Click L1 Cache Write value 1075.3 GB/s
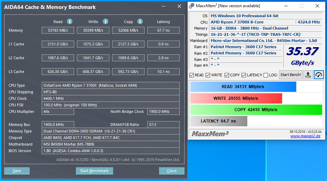The image size is (327, 181). pos(93,44)
